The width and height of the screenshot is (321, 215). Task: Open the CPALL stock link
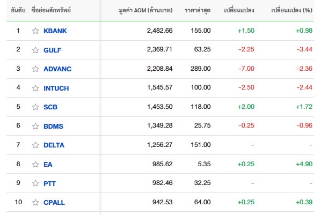[x=54, y=202]
